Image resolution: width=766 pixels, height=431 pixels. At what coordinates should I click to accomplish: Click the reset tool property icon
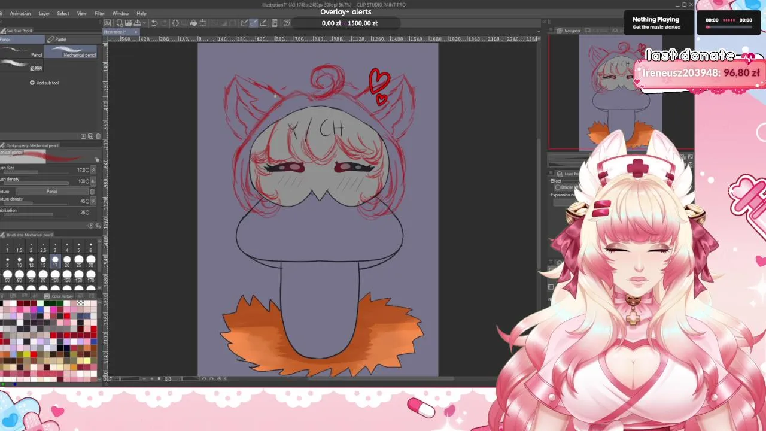[x=90, y=226]
